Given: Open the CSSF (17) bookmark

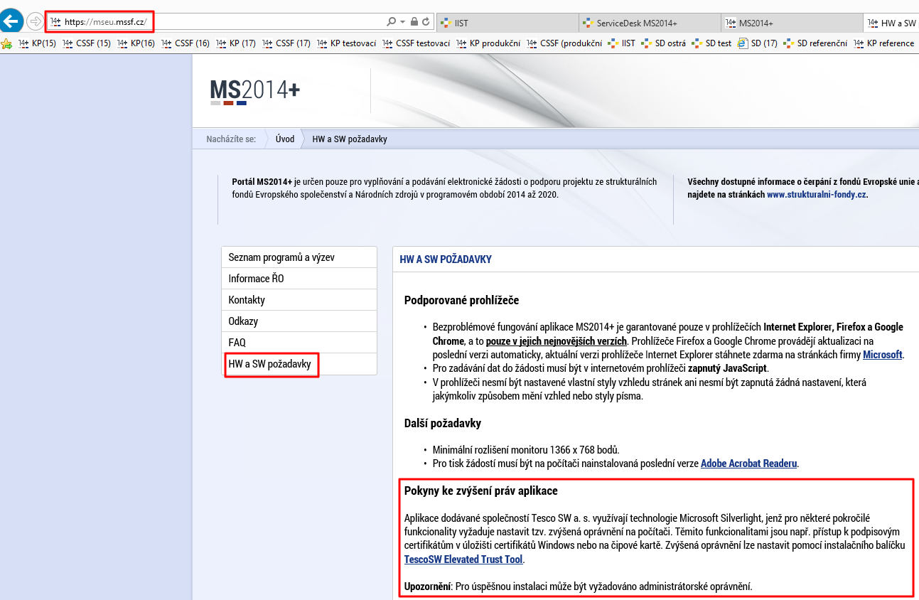Looking at the screenshot, I should [x=287, y=43].
